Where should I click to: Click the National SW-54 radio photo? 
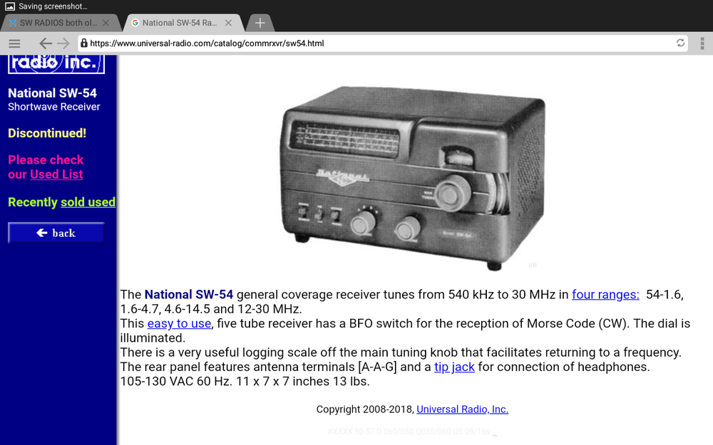pos(412,178)
